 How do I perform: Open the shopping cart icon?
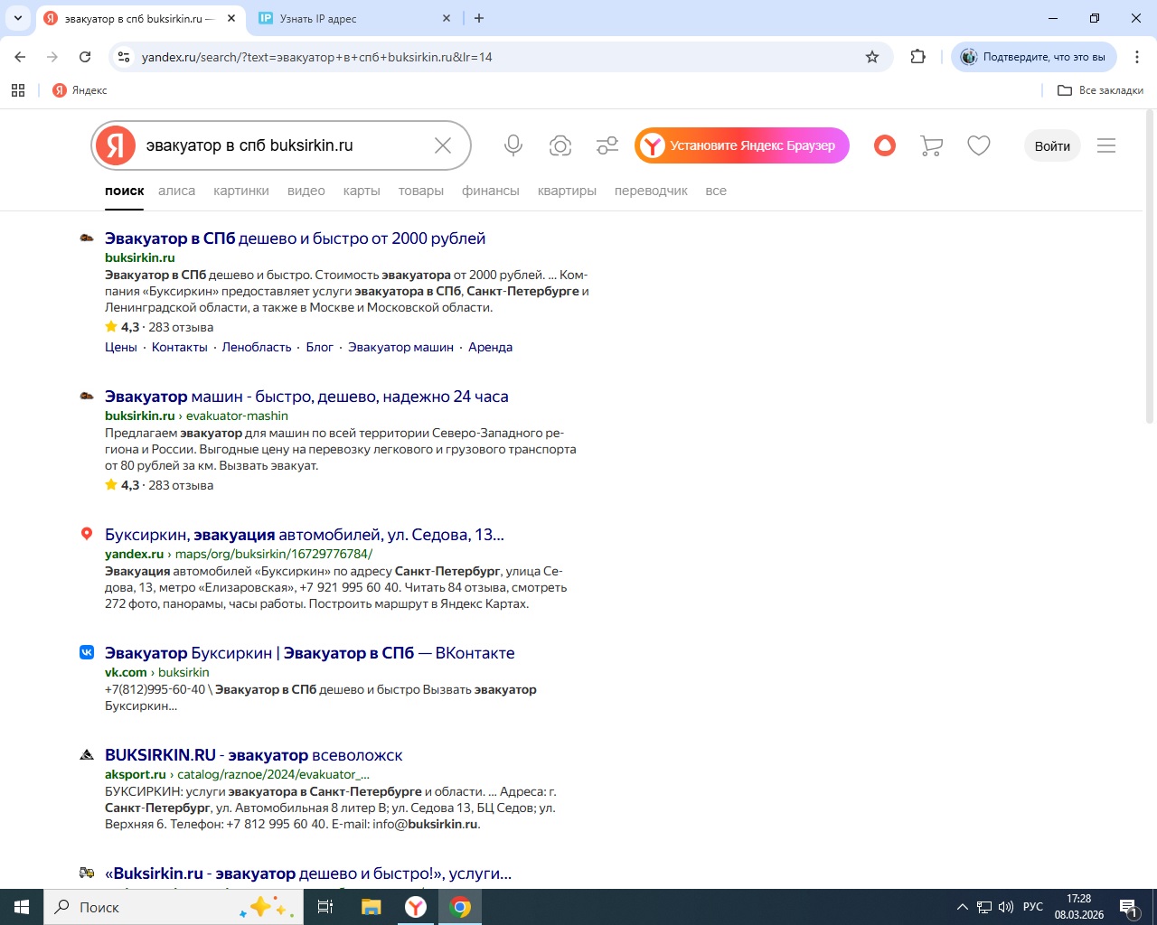931,145
